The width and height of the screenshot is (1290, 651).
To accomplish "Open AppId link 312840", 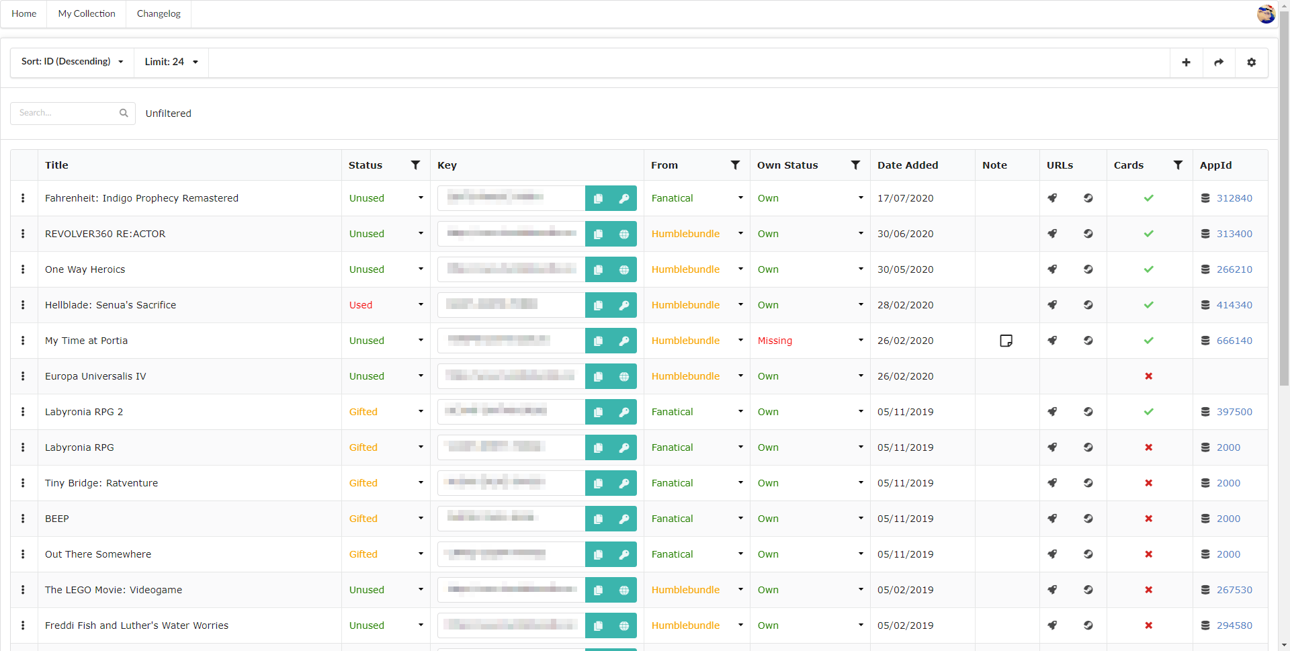I will (1234, 198).
